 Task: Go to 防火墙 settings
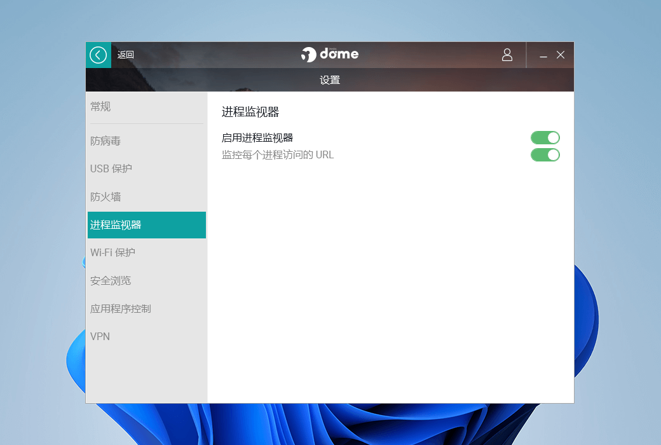pyautogui.click(x=106, y=197)
